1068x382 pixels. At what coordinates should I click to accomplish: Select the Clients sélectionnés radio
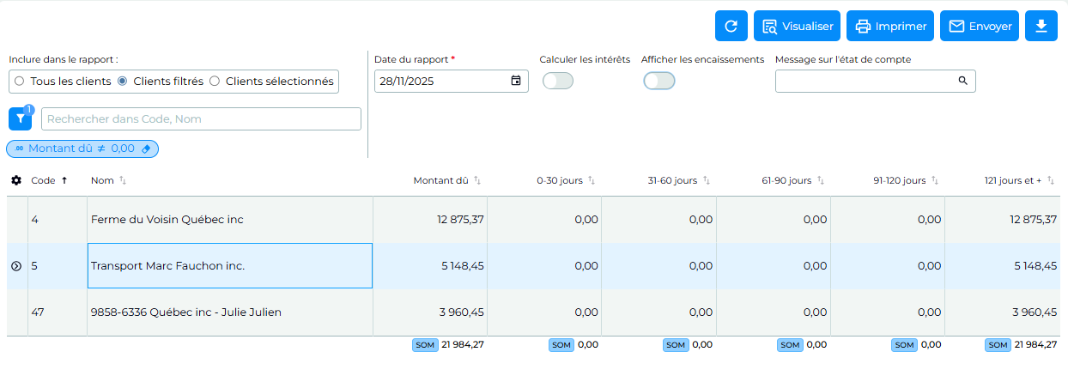[x=215, y=82]
